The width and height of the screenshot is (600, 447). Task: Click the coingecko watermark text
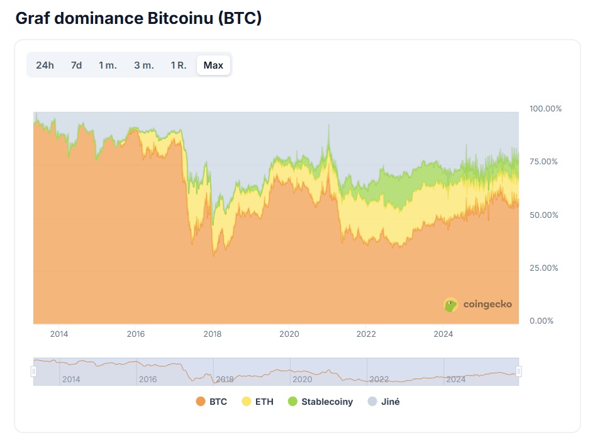click(487, 305)
